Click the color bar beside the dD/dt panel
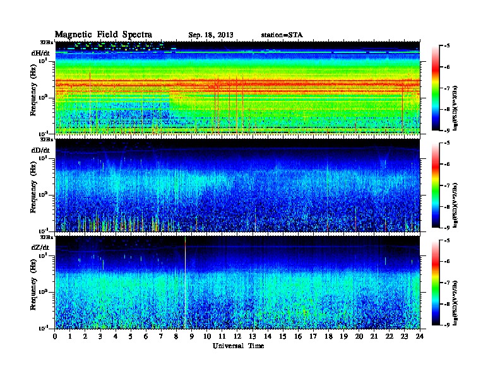 click(436, 185)
